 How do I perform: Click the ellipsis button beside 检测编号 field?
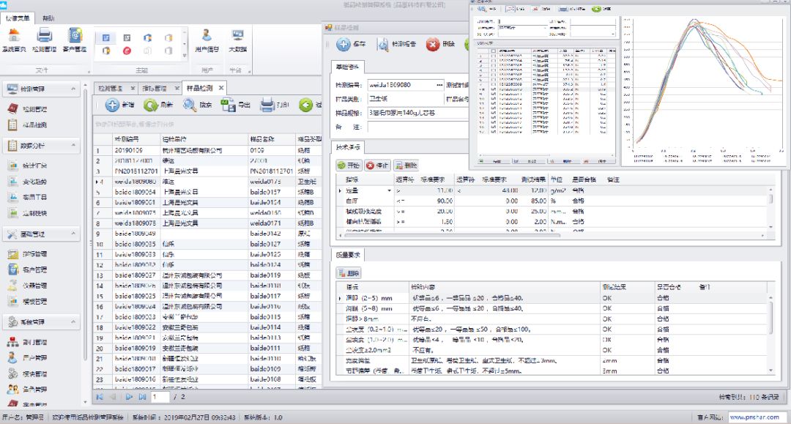pos(439,85)
